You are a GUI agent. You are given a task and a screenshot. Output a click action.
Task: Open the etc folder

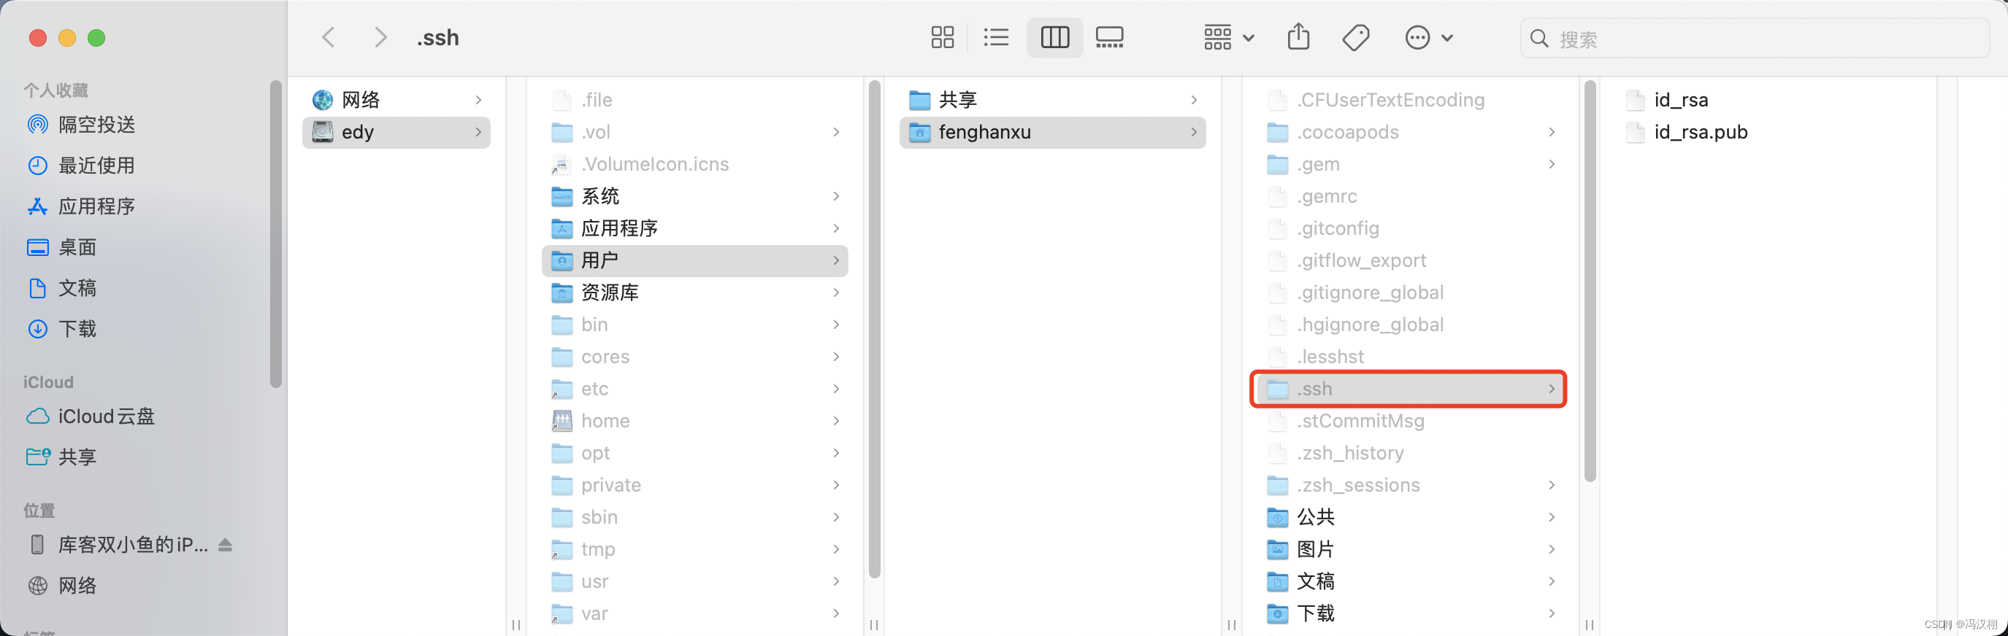point(694,389)
